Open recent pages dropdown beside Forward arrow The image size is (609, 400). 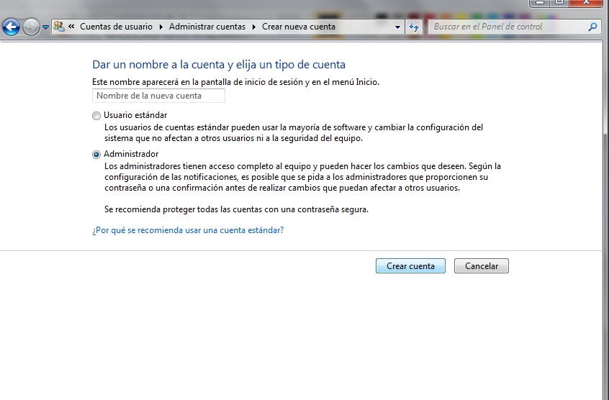45,27
